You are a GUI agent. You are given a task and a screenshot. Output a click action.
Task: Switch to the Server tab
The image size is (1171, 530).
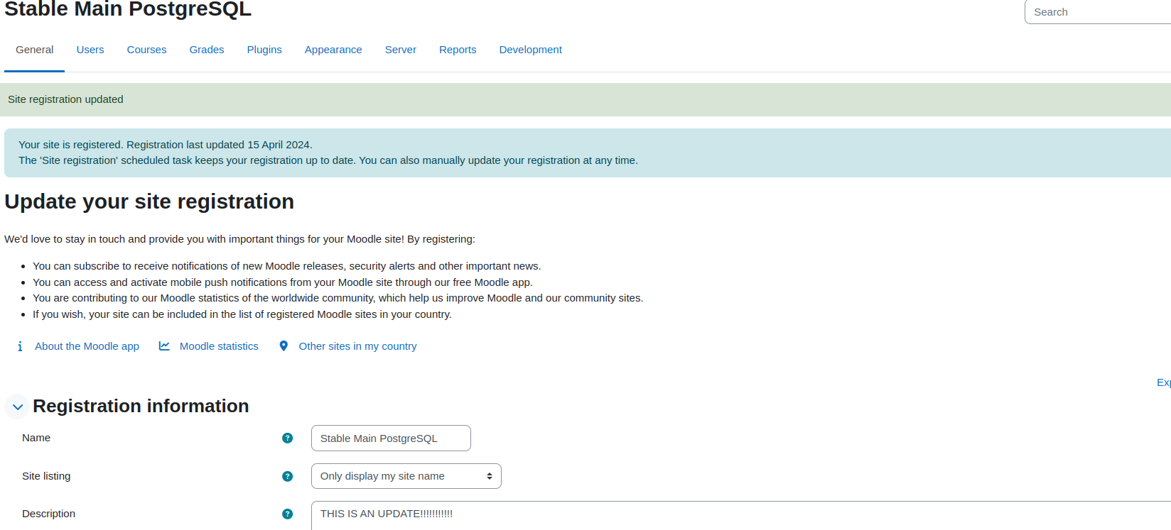401,50
